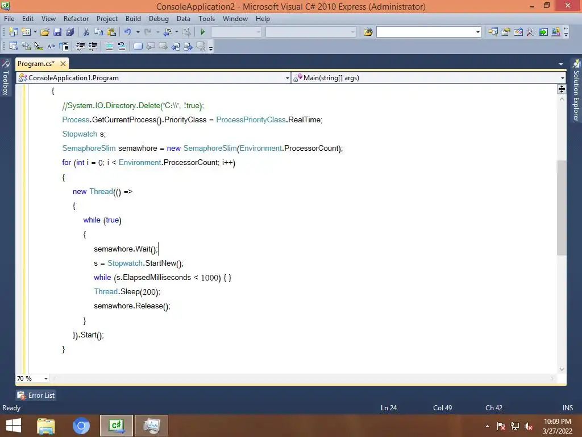This screenshot has height=437, width=582.
Task: Save Program.cs with the floppy icon
Action: click(57, 32)
